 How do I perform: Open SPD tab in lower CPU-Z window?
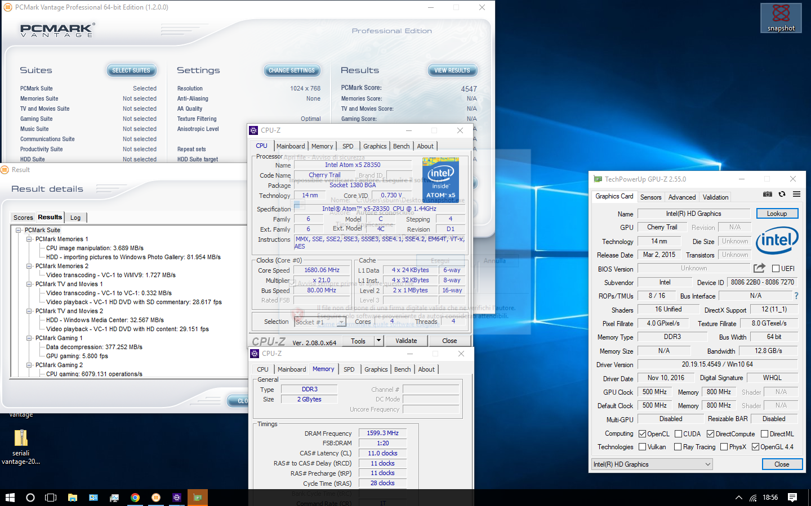tap(349, 369)
